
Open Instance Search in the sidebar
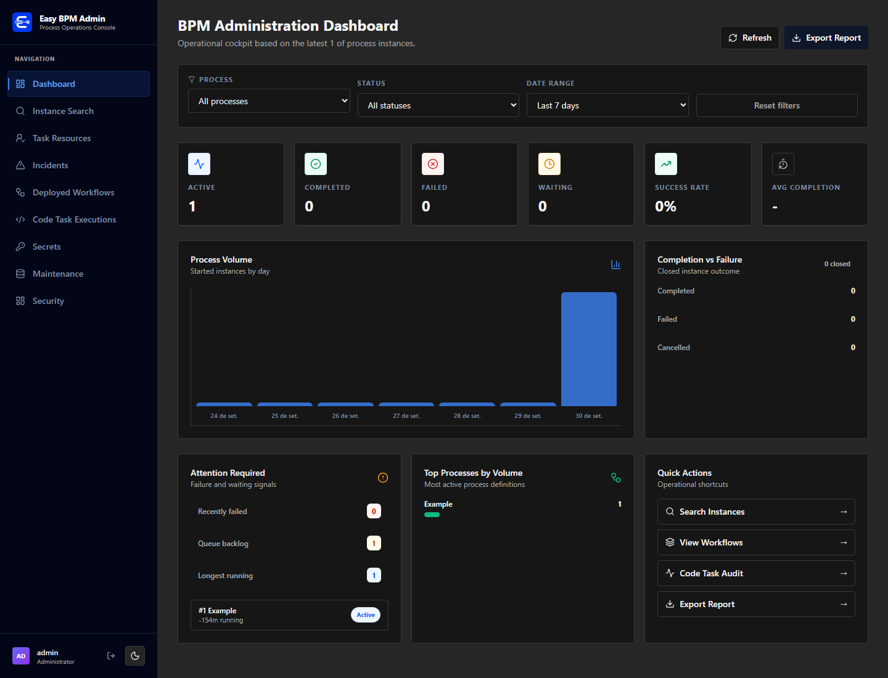pyautogui.click(x=79, y=111)
